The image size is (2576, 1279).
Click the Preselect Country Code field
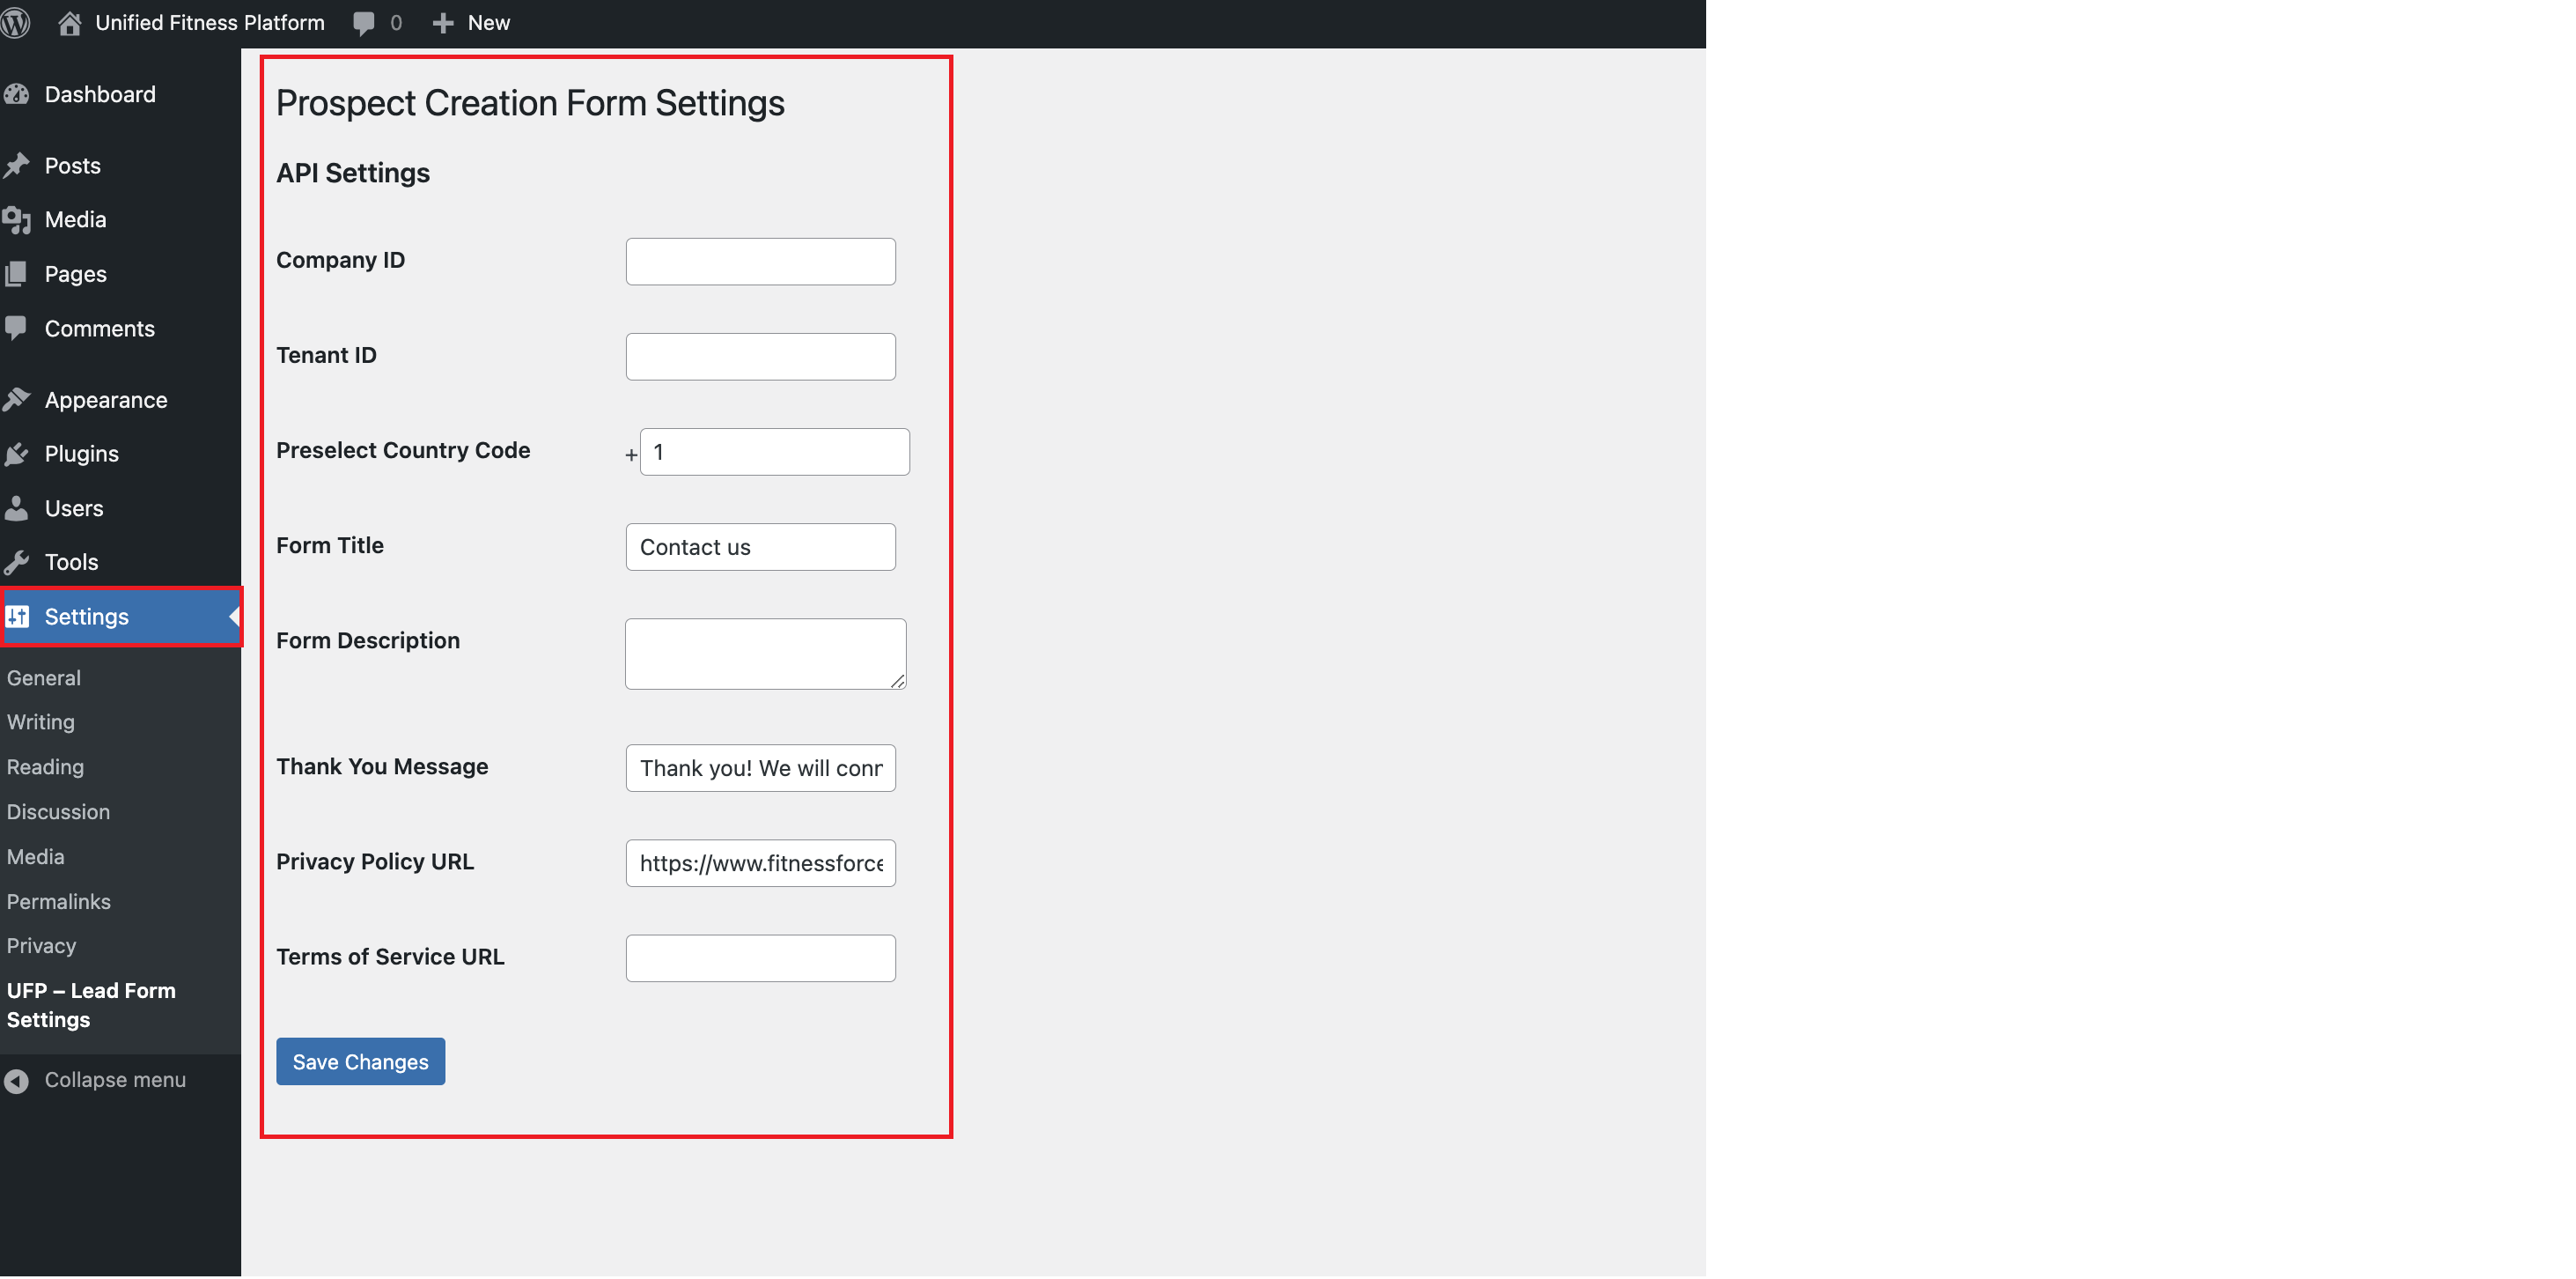click(x=774, y=453)
